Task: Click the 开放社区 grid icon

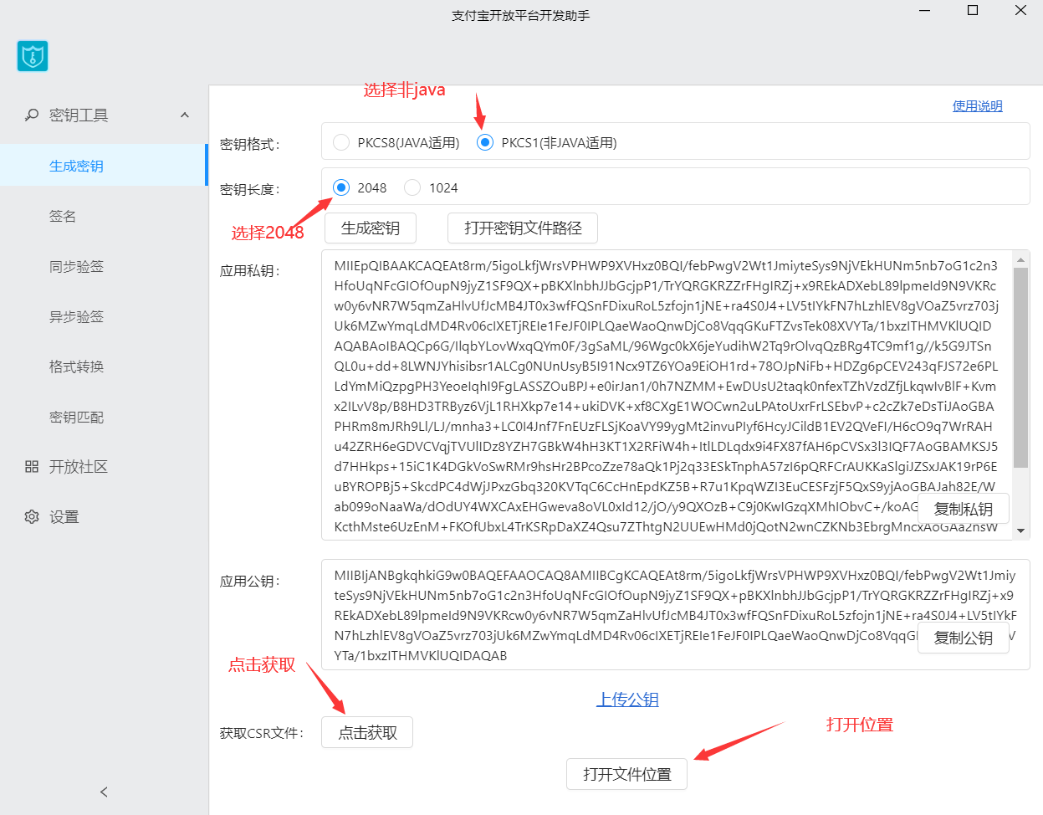Action: pos(32,466)
